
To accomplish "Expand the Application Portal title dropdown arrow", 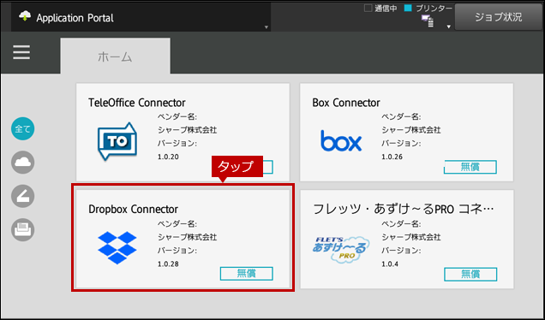I will [267, 27].
